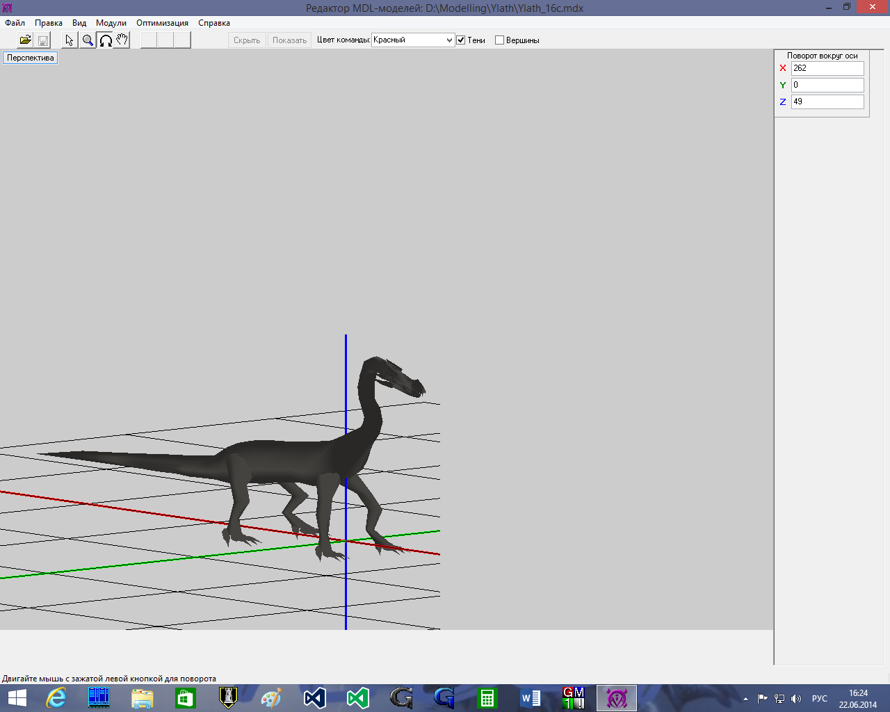Click the X axis rotation field

point(827,68)
